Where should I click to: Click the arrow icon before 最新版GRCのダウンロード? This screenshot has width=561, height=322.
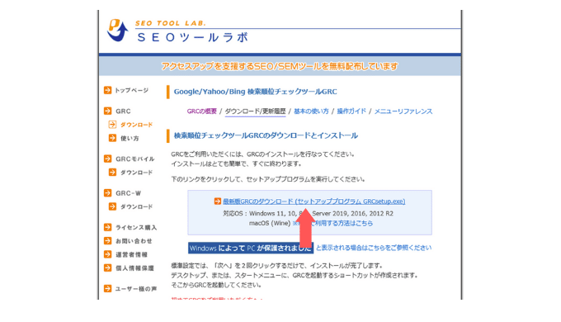(x=218, y=201)
